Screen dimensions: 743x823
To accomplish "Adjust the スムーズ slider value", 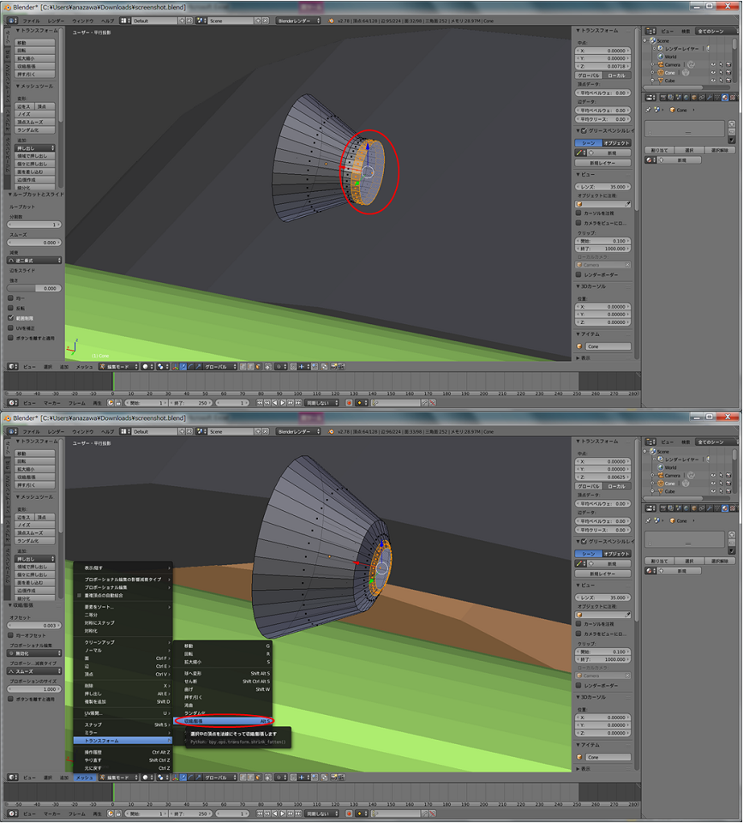I will [34, 242].
